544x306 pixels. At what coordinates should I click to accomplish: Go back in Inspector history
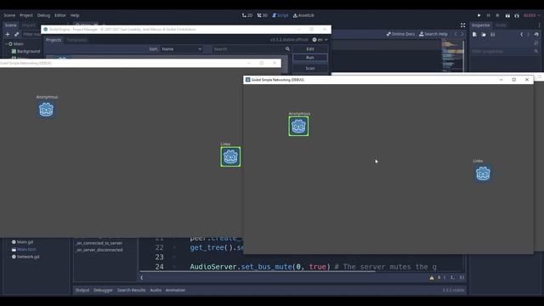(521, 34)
